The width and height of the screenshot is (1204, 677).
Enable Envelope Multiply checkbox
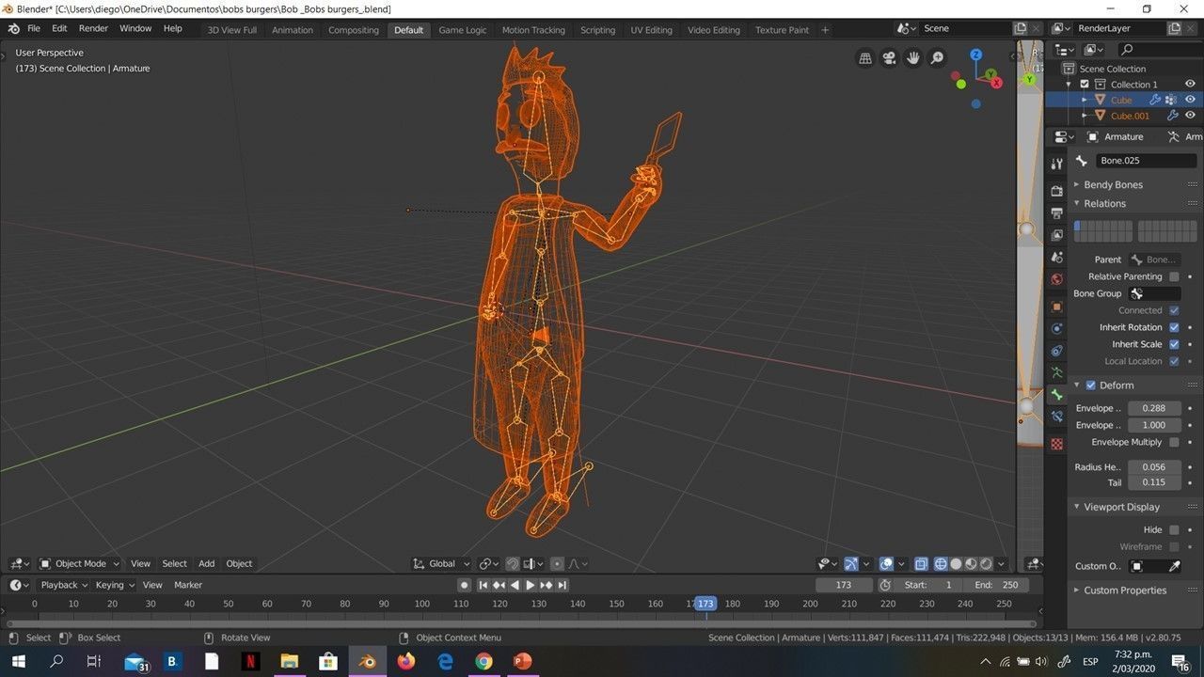[1174, 442]
